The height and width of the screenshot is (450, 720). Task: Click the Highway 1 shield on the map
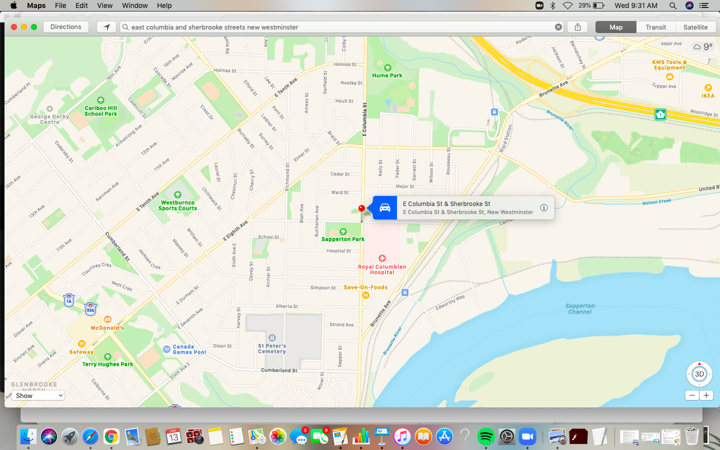660,114
